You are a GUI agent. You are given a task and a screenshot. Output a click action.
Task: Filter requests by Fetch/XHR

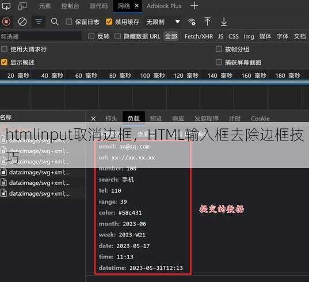199,36
